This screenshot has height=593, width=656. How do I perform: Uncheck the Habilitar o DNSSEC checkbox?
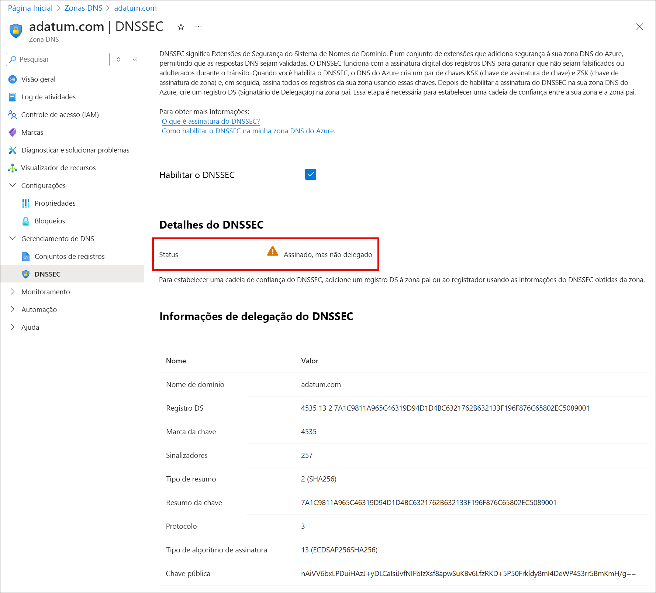[x=311, y=174]
